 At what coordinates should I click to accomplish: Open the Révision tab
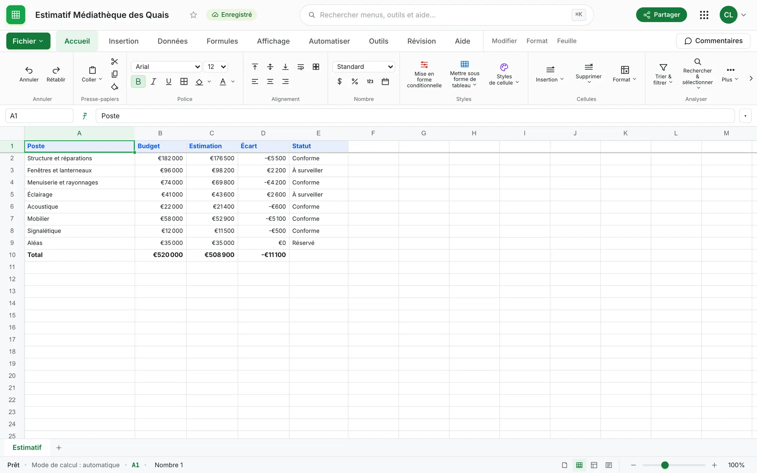[422, 41]
